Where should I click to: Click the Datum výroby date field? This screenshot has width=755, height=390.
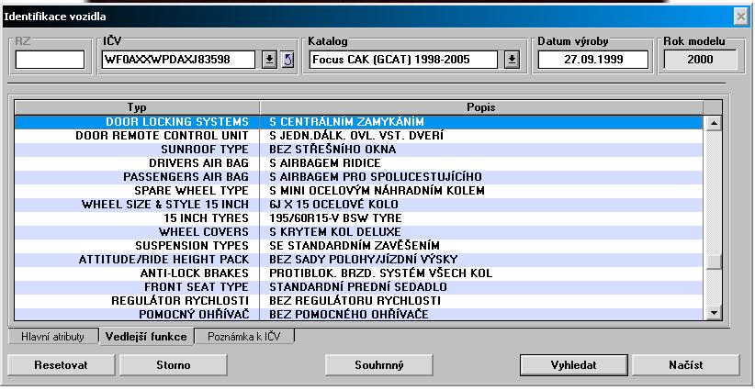(x=592, y=60)
